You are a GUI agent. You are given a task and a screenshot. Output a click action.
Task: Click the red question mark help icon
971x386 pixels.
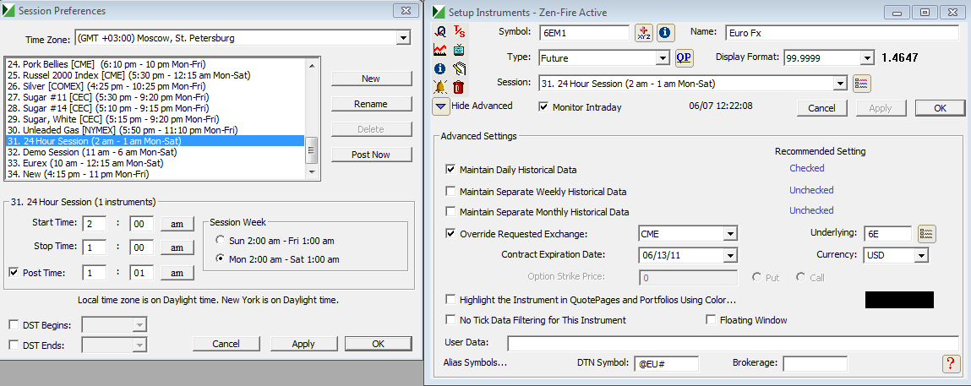coord(951,363)
